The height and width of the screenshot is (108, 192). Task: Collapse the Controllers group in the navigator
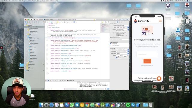point(27,30)
